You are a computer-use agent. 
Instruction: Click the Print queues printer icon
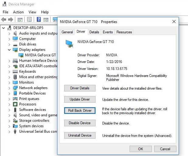tap(15, 99)
